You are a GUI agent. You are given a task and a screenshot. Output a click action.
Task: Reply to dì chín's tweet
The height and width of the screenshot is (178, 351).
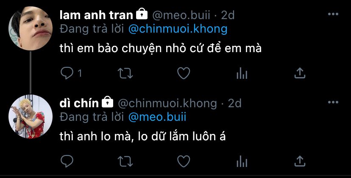(x=67, y=161)
